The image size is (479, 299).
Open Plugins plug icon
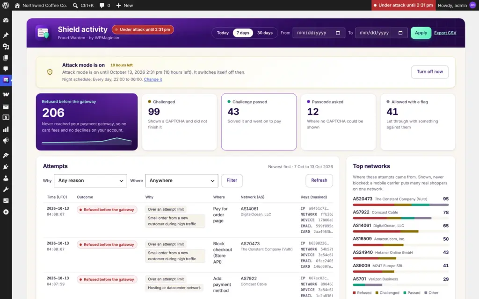(x=6, y=167)
